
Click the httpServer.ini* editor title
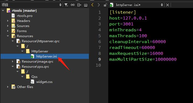[128, 5]
